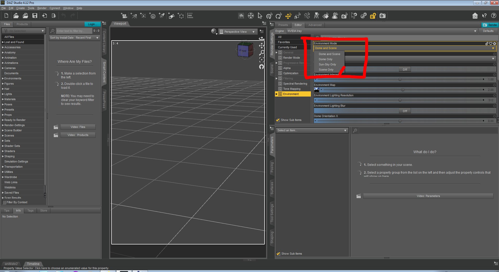Create a new camera from the toolbar
The width and height of the screenshot is (499, 272).
point(124,16)
